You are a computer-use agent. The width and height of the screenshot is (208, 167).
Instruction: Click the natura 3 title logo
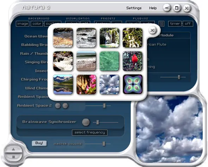tap(36, 7)
